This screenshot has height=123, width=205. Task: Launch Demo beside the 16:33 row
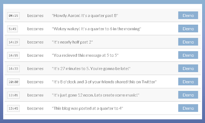188,68
